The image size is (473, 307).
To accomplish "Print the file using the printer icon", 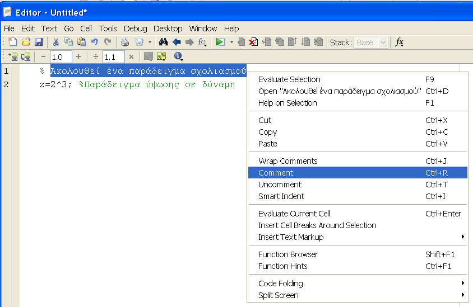I will click(125, 42).
